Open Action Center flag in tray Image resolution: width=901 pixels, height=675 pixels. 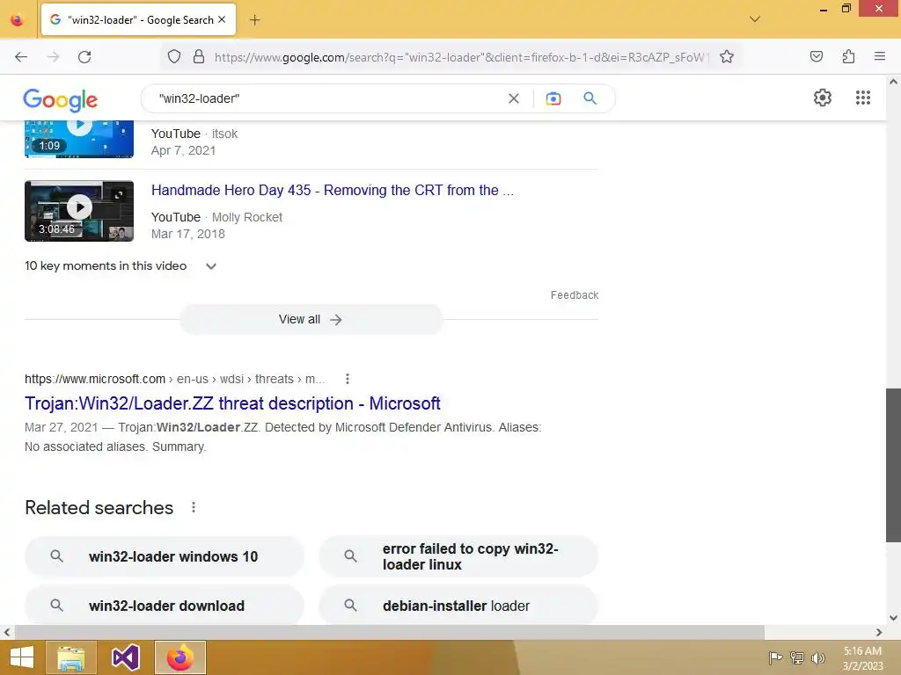coord(774,657)
